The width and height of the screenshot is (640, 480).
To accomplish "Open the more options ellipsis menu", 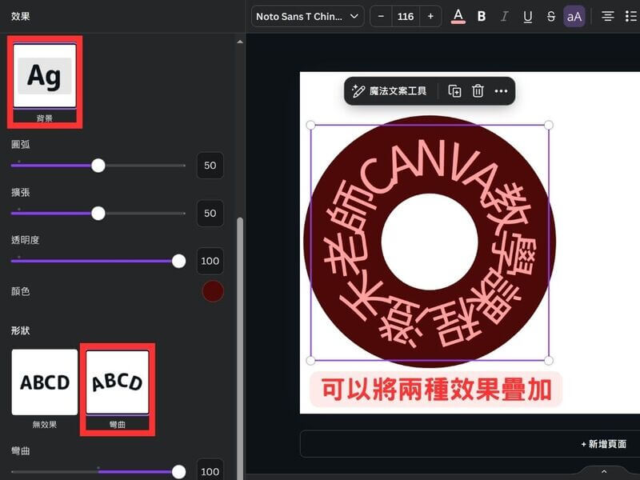I will [x=501, y=91].
